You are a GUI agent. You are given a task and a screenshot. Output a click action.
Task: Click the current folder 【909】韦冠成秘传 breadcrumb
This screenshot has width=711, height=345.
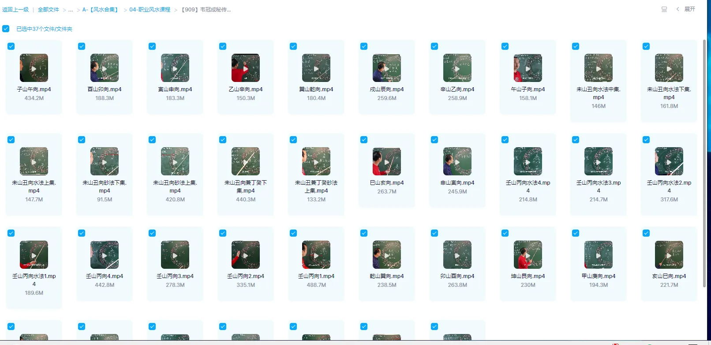(x=206, y=10)
